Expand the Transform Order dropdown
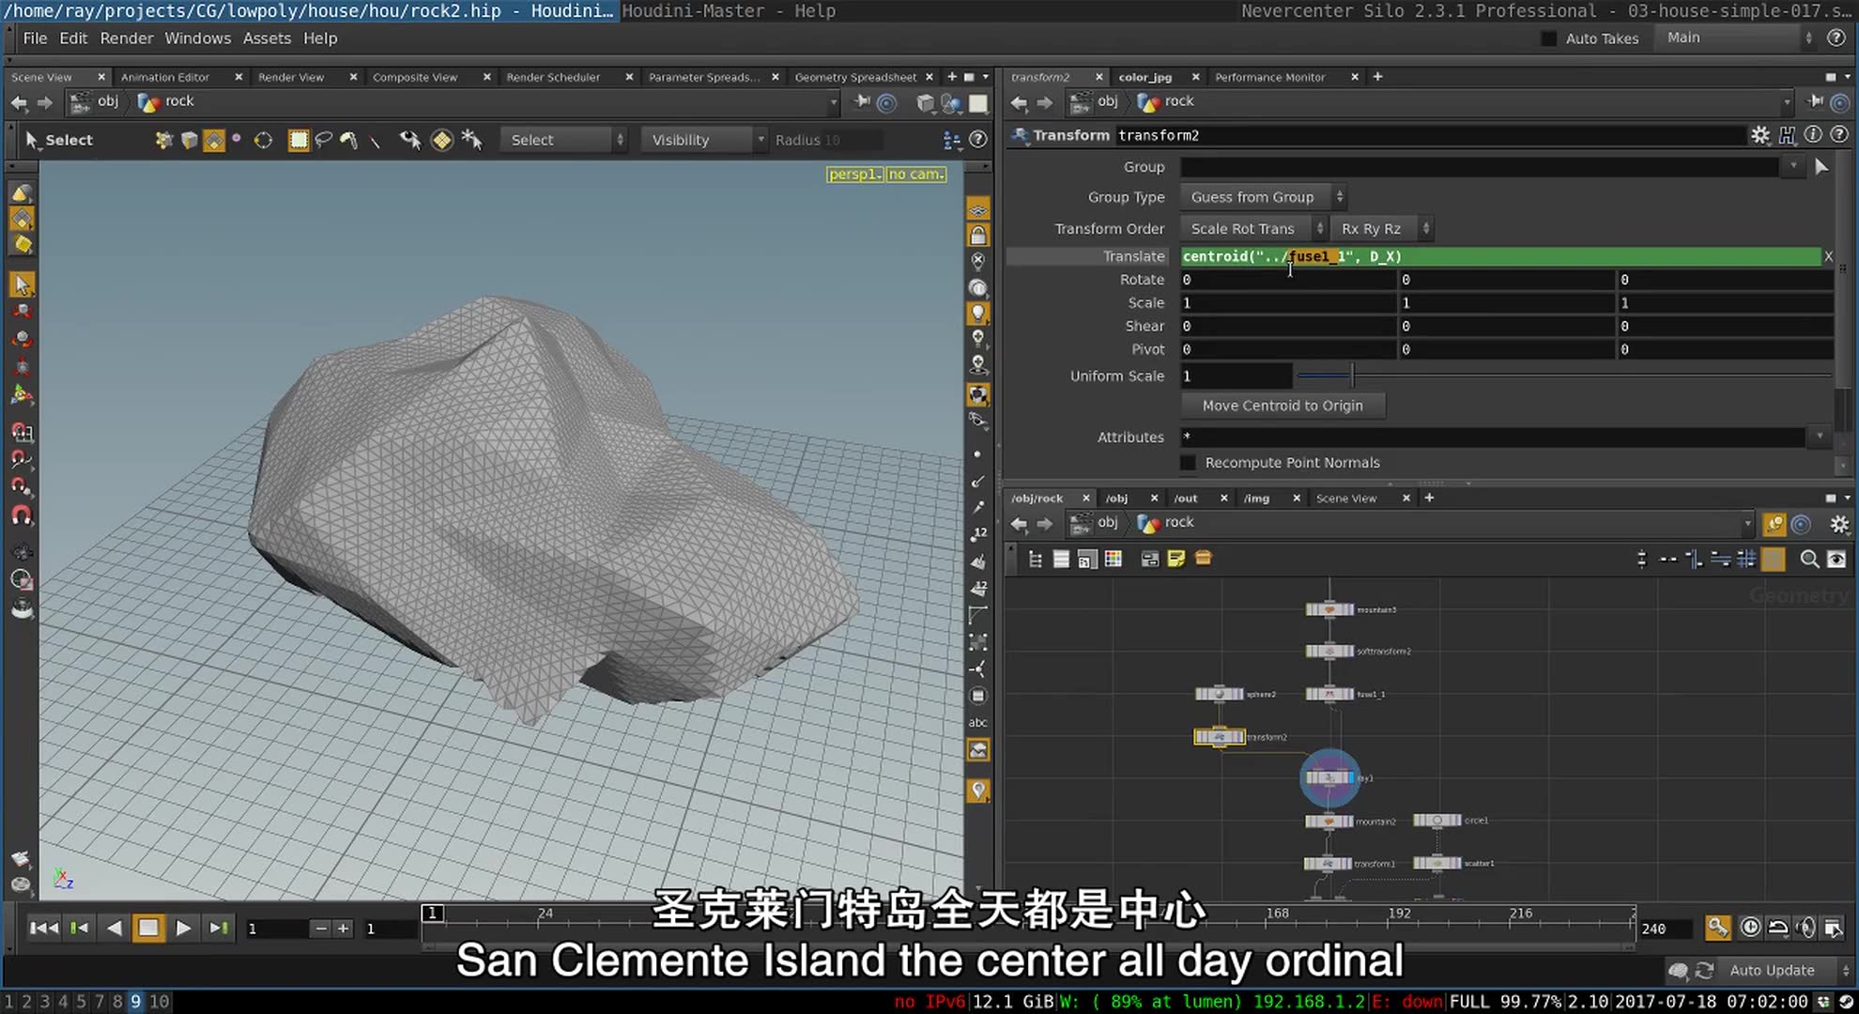 (x=1253, y=229)
